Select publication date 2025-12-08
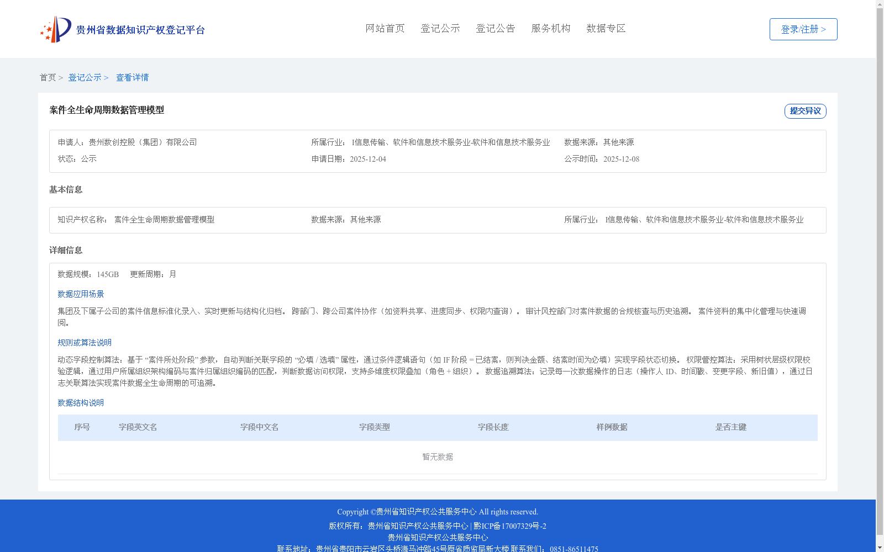This screenshot has width=884, height=552. (x=621, y=160)
